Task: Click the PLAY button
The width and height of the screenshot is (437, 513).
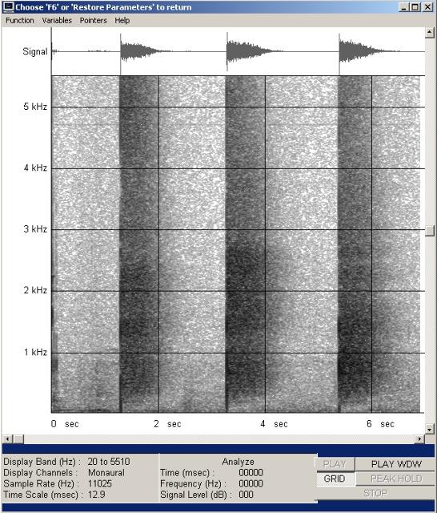Action: point(335,464)
